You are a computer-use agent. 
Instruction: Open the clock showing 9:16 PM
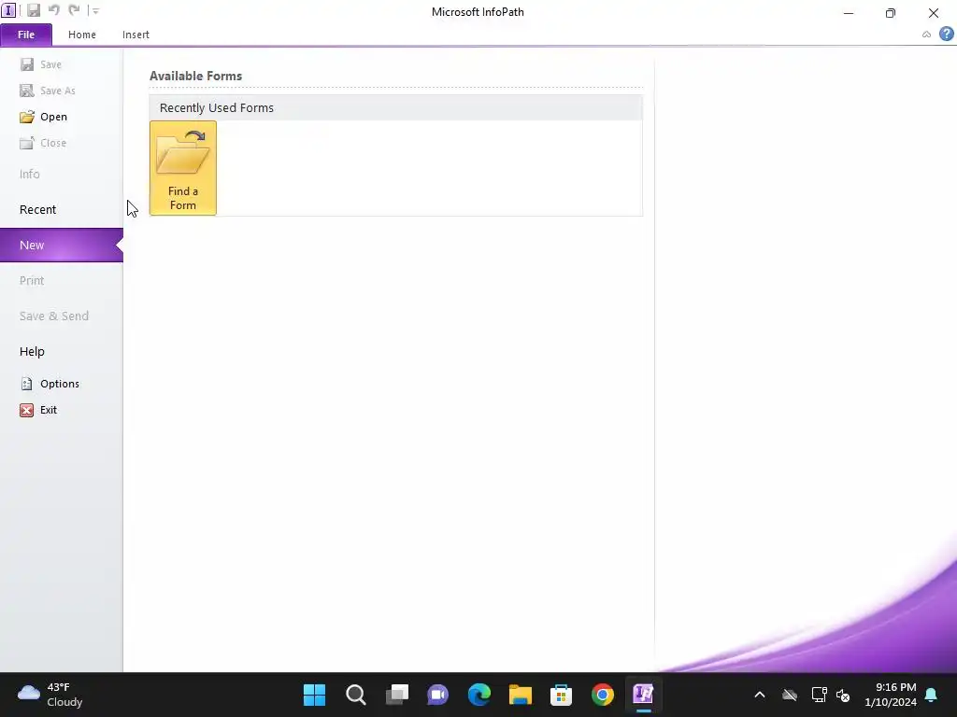(x=891, y=695)
